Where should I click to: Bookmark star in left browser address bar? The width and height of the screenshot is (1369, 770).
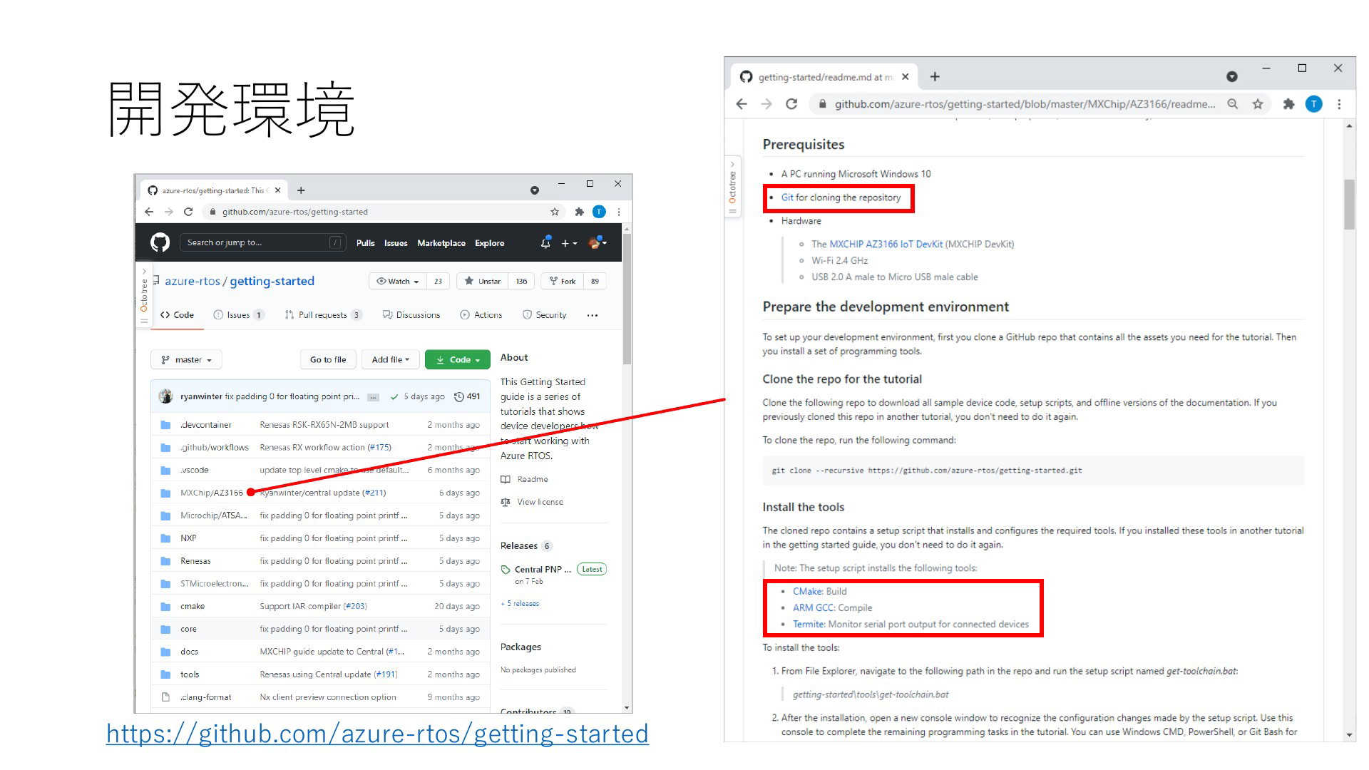(x=555, y=212)
